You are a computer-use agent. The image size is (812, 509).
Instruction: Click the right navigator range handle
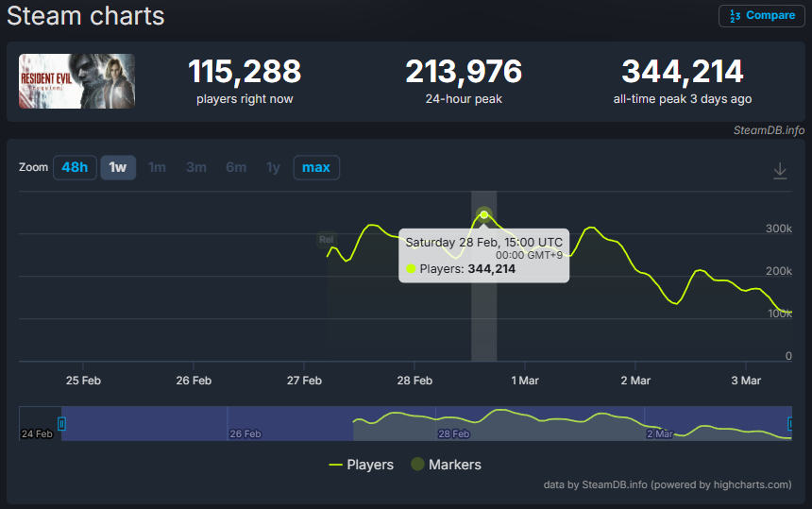pyautogui.click(x=790, y=424)
